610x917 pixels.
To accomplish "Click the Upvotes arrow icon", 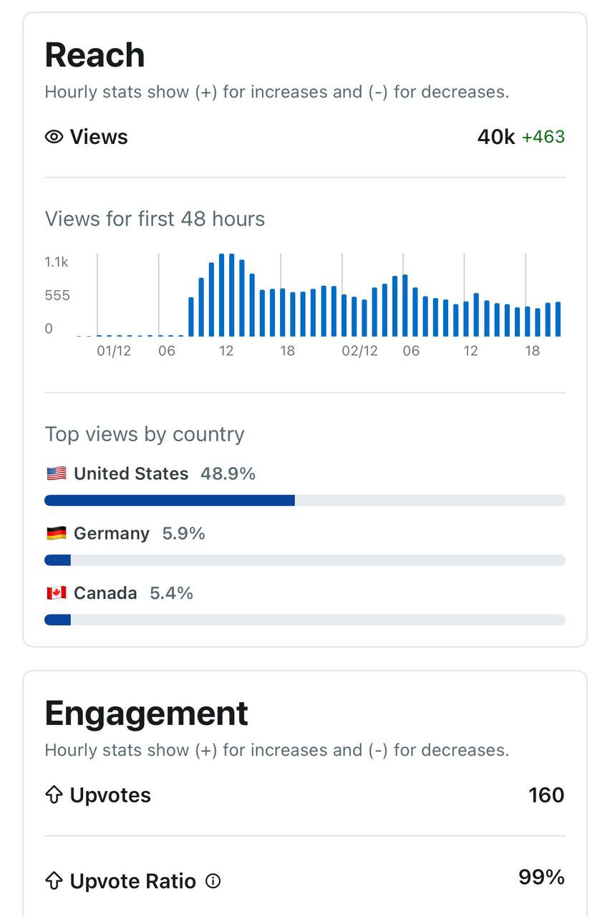I will (x=54, y=795).
